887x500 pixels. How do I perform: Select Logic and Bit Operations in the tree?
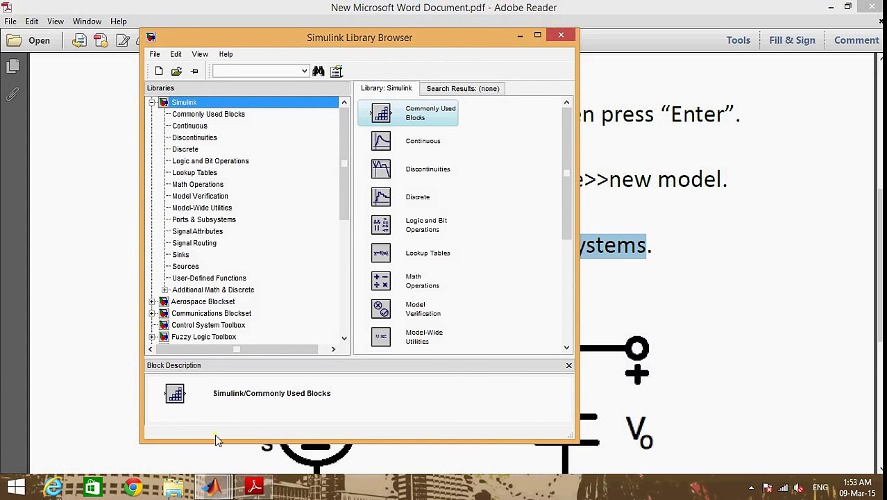210,161
